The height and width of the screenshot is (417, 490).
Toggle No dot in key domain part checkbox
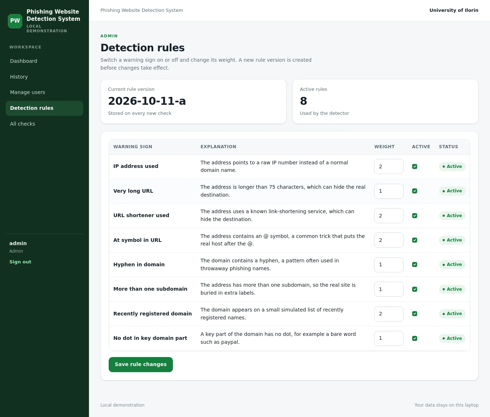pos(415,338)
